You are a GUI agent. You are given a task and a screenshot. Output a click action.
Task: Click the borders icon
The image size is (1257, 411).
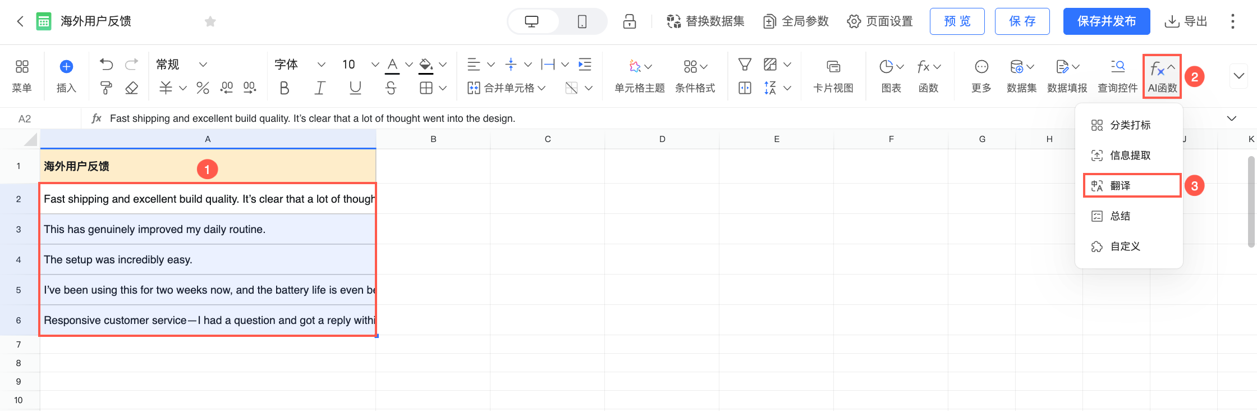point(426,88)
